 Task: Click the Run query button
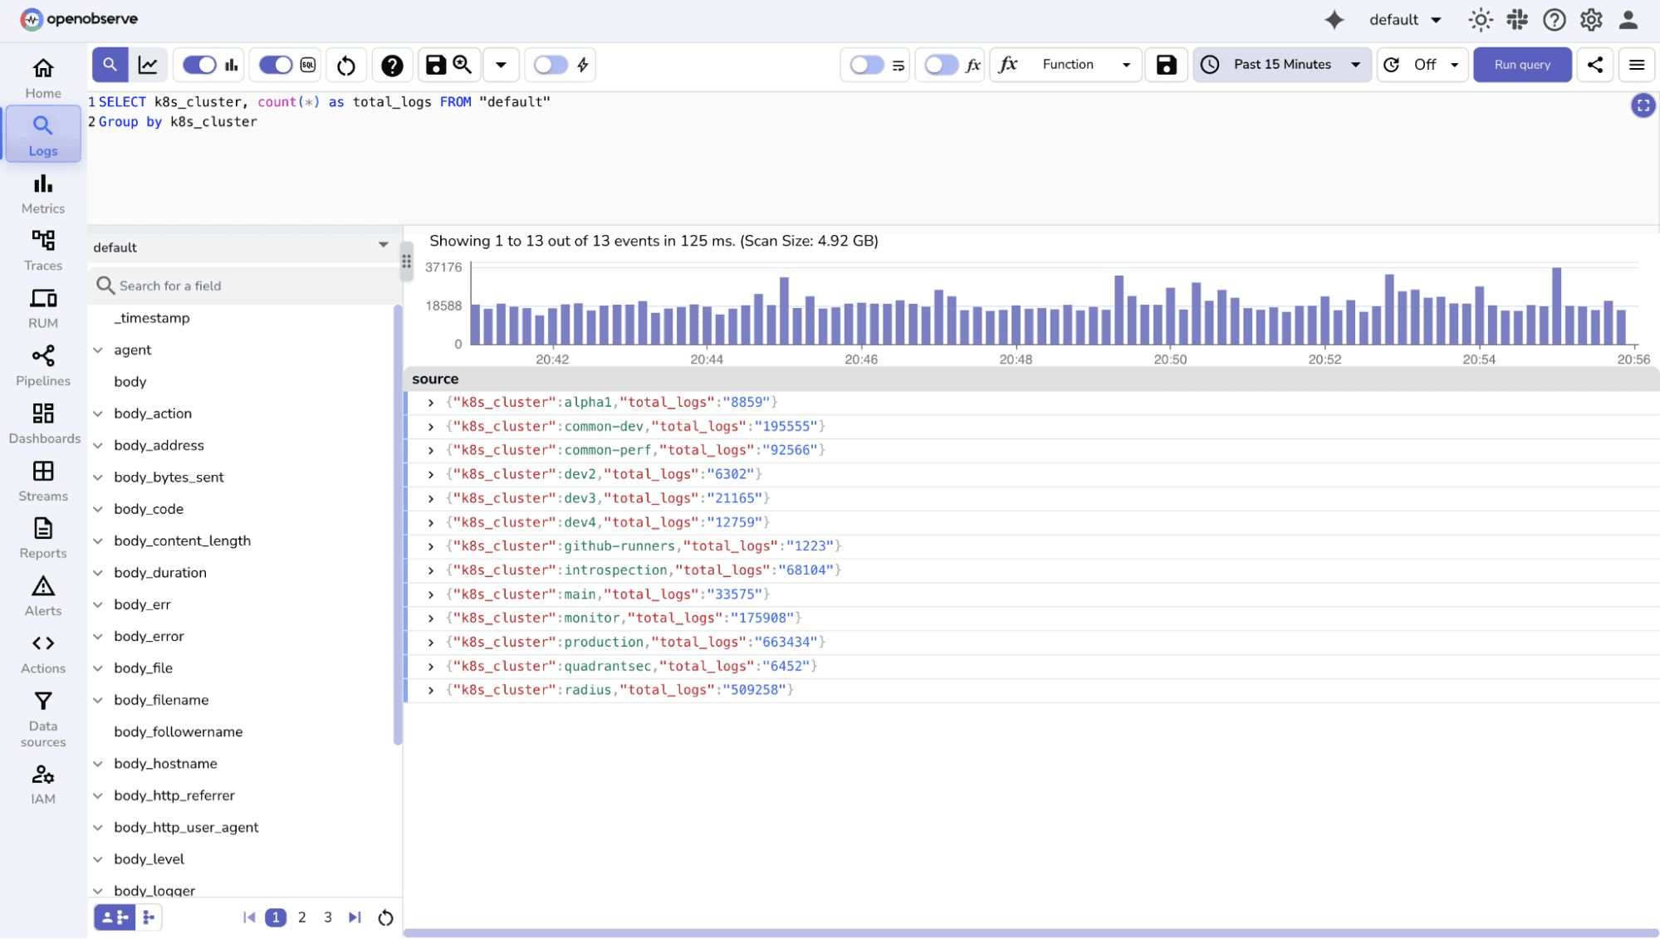pyautogui.click(x=1522, y=64)
